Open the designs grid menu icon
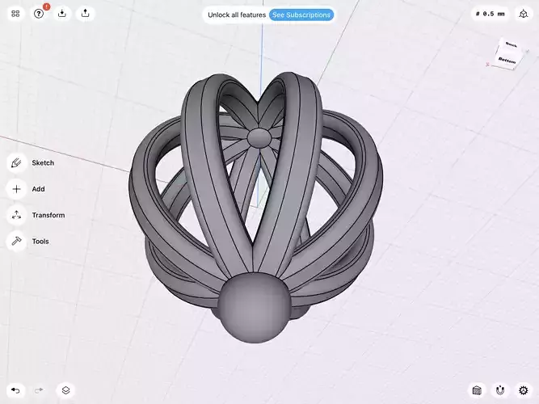Image resolution: width=539 pixels, height=404 pixels. tap(15, 14)
